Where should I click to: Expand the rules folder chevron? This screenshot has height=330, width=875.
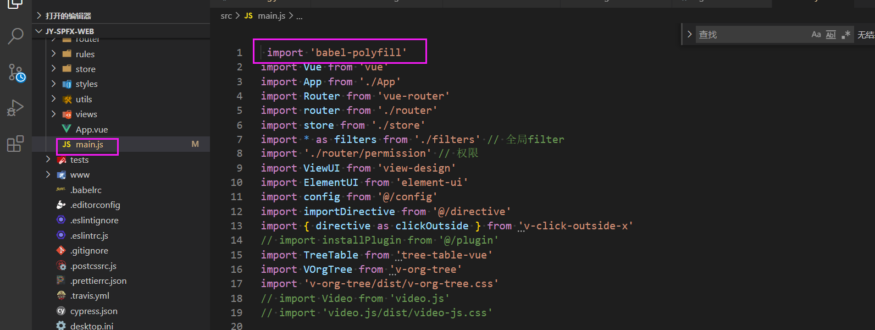pos(53,54)
